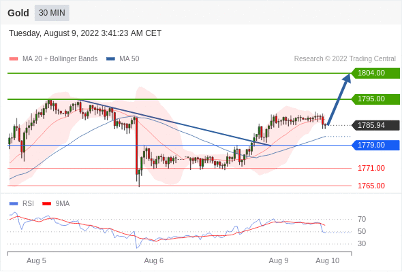Click the MA 20 + Bollinger Bands legend swatch

click(x=14, y=59)
